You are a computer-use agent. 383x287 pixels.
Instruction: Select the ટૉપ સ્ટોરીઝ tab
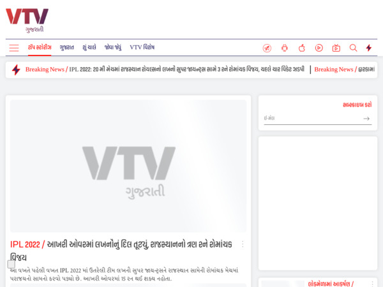point(40,47)
